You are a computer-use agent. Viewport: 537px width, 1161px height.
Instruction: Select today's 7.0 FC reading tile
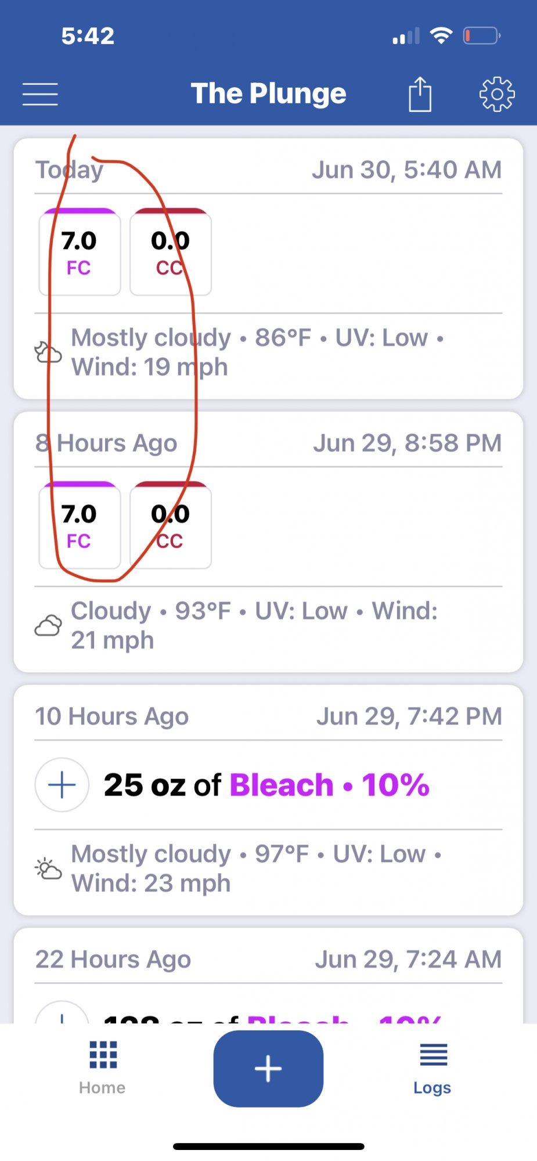point(80,253)
